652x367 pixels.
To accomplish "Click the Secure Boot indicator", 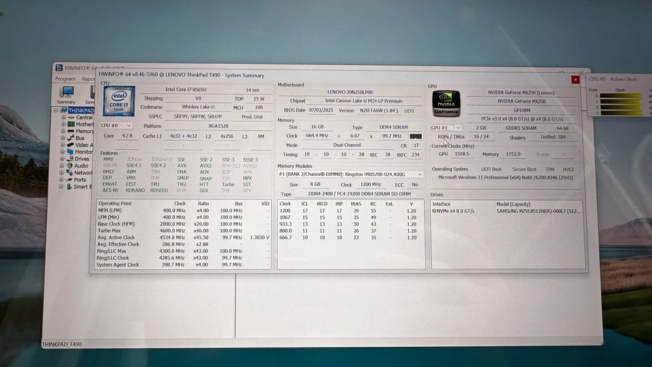I will pos(524,169).
